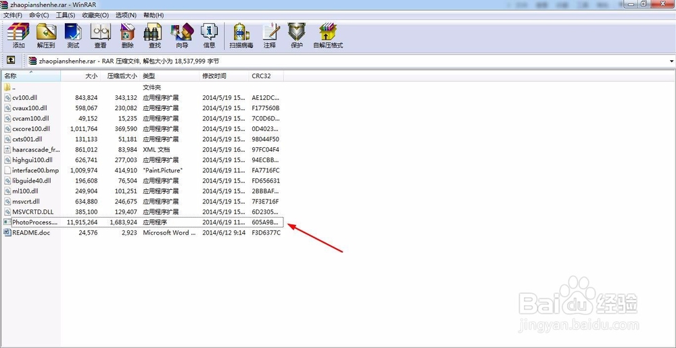Click the Find (查找) binoculars icon

click(x=155, y=36)
